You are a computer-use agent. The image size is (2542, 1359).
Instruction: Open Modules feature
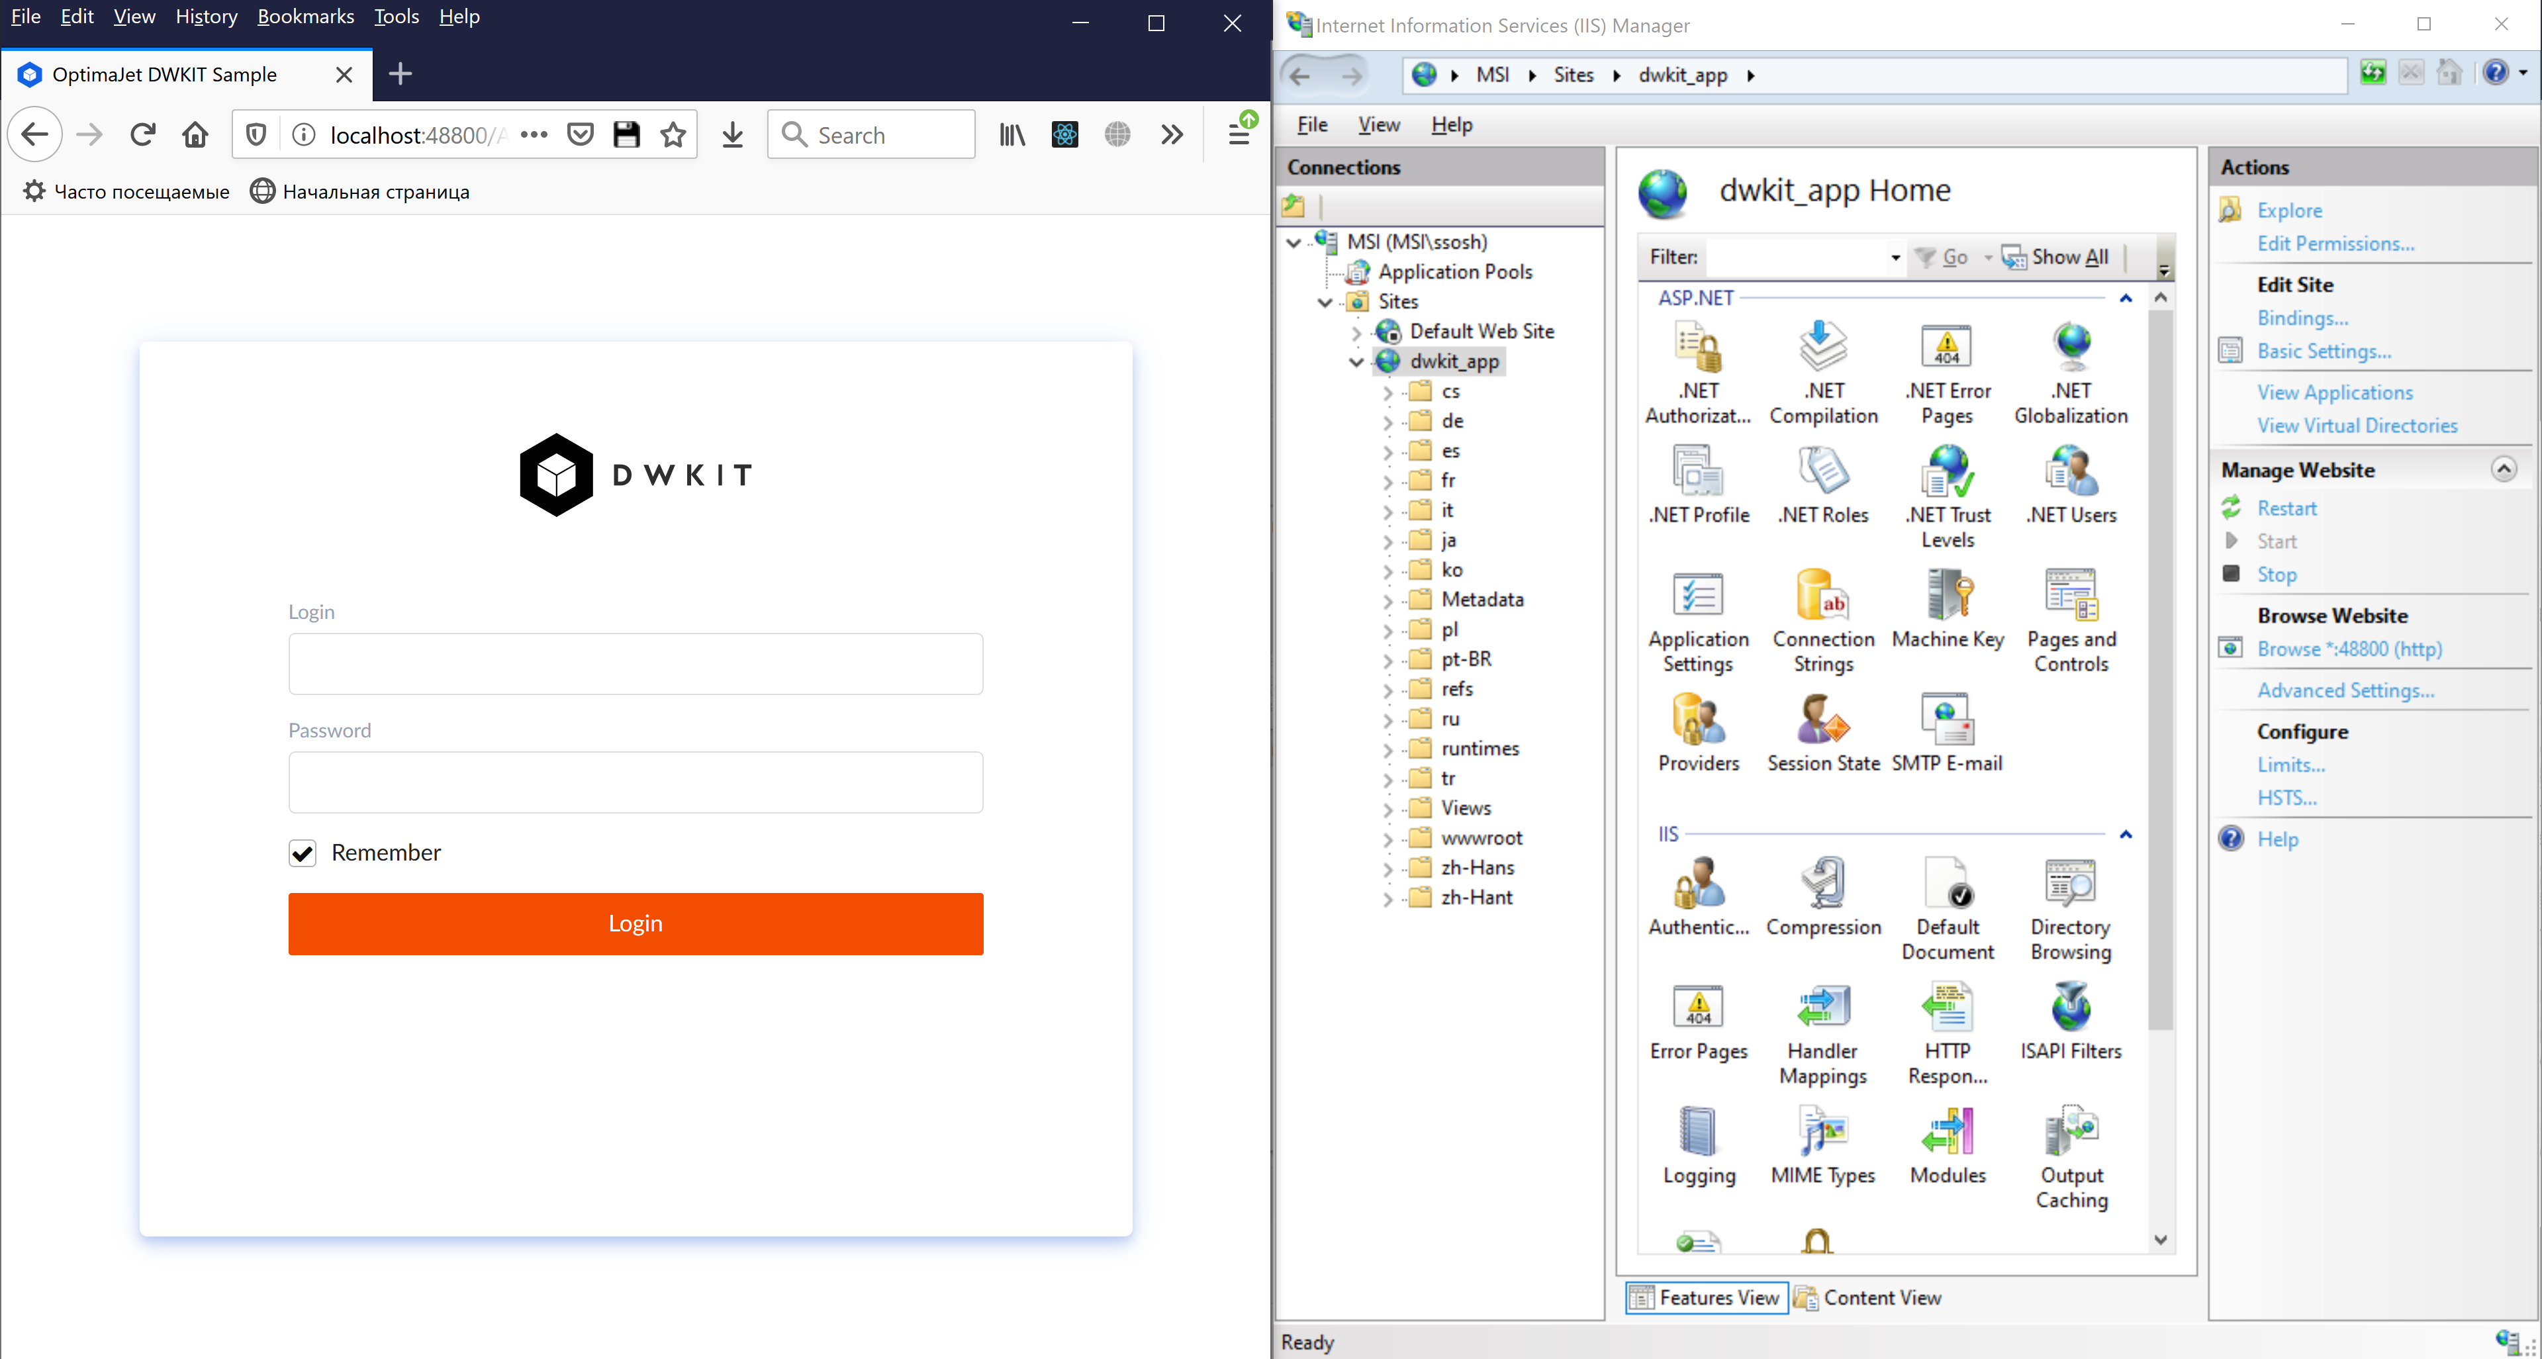point(1947,1146)
